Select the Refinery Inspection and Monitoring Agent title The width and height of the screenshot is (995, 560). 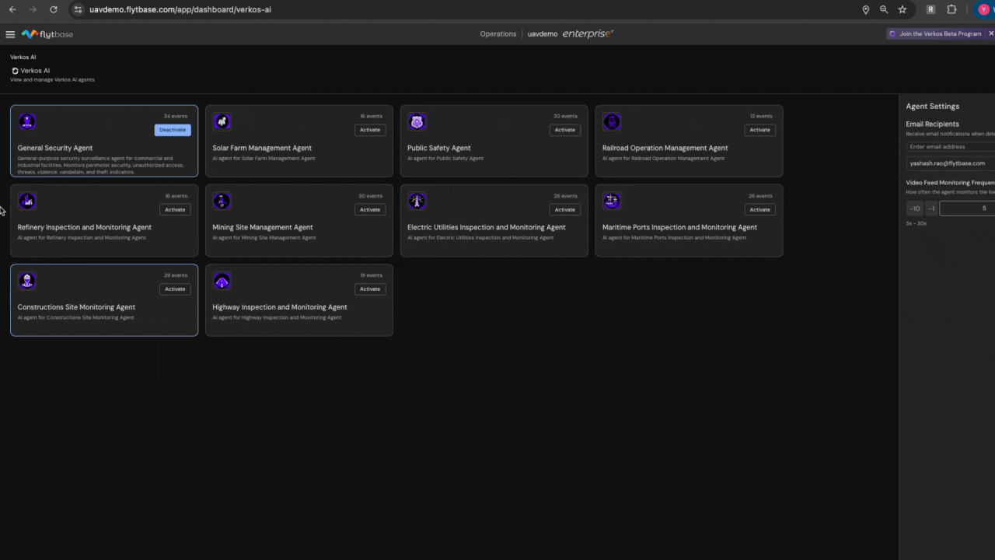pyautogui.click(x=85, y=227)
